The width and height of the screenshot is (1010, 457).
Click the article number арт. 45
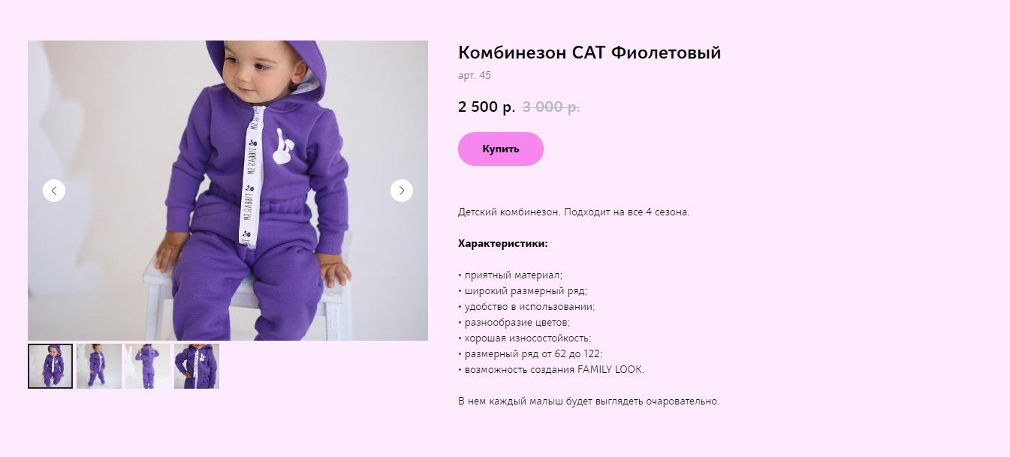pyautogui.click(x=475, y=75)
